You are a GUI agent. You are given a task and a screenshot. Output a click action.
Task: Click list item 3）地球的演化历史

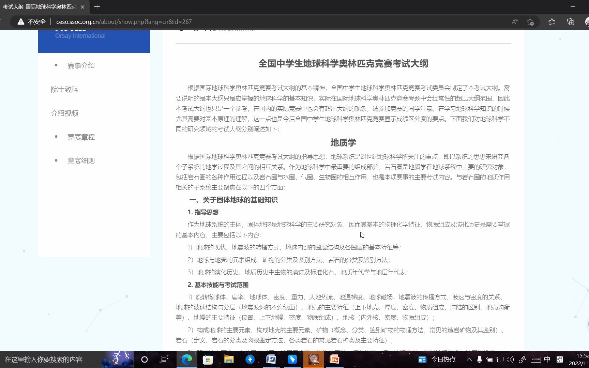point(298,272)
